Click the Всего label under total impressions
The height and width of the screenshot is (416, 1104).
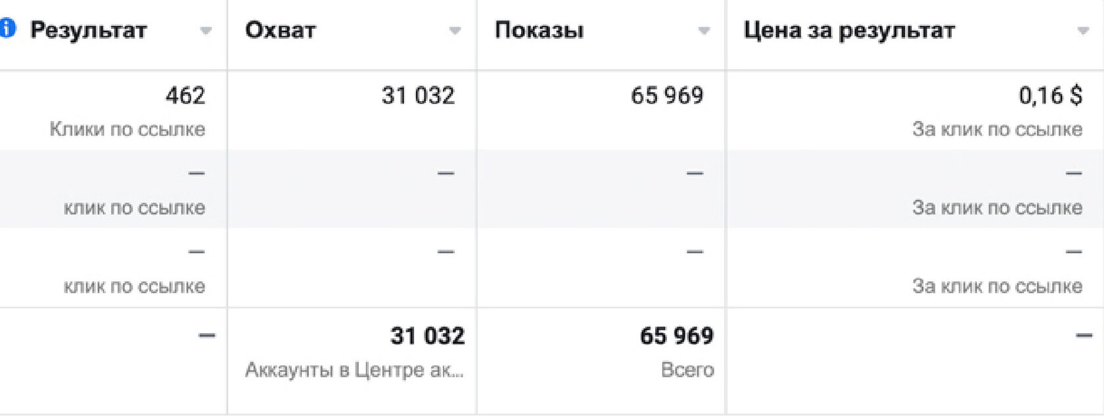click(x=687, y=370)
